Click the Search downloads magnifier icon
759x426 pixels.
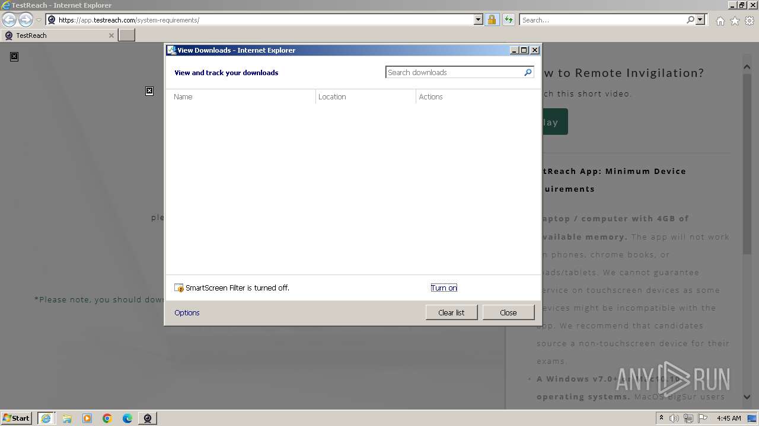pyautogui.click(x=528, y=72)
